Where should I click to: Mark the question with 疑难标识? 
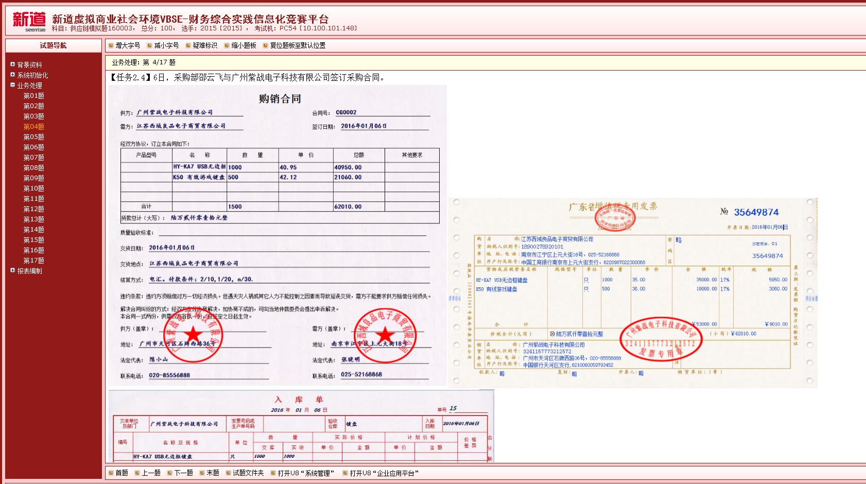tap(201, 45)
